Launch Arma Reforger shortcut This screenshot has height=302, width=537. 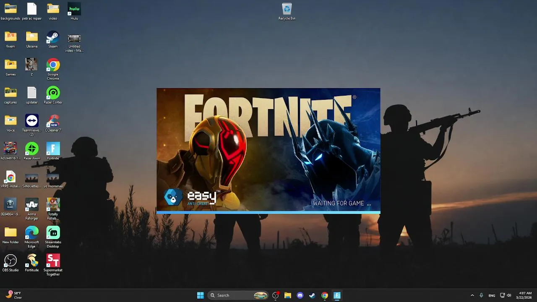tap(32, 209)
